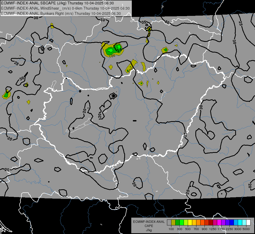This screenshot has height=234, width=255.
Task: Click the 1750 legend tick label
Action: [x=221, y=229]
